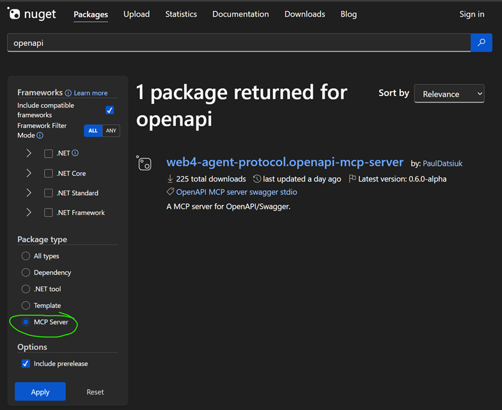The height and width of the screenshot is (410, 502).
Task: Click the last updated clock icon
Action: (257, 178)
